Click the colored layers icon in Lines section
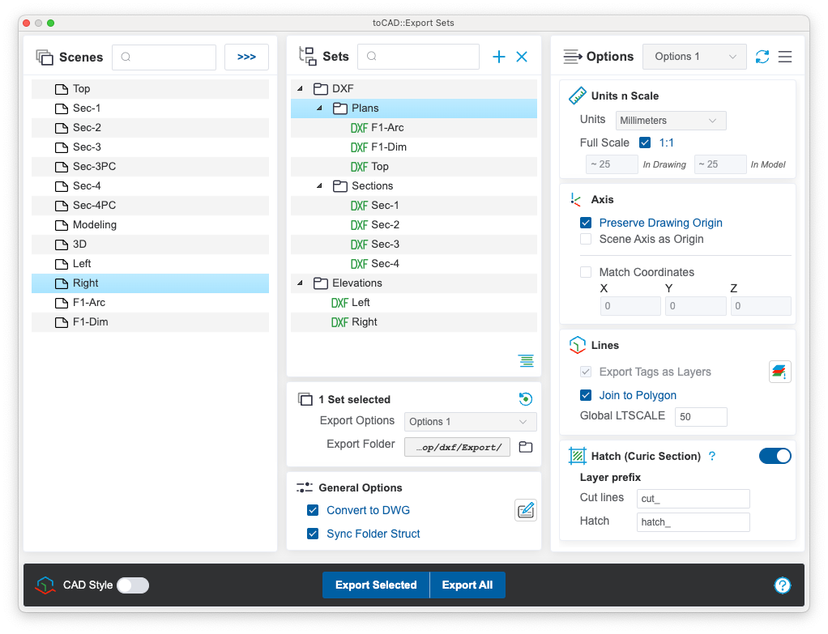 click(x=779, y=371)
